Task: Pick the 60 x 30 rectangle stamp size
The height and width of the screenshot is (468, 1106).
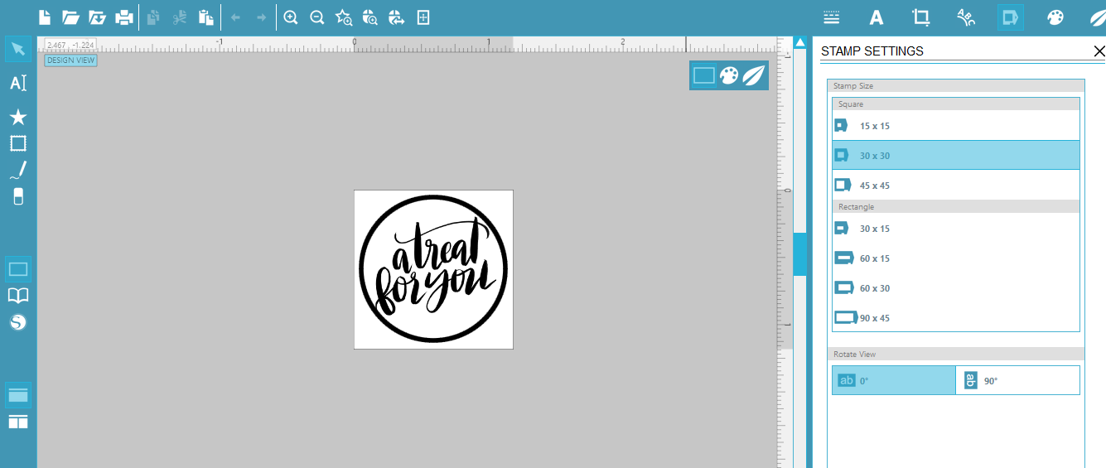Action: (955, 288)
